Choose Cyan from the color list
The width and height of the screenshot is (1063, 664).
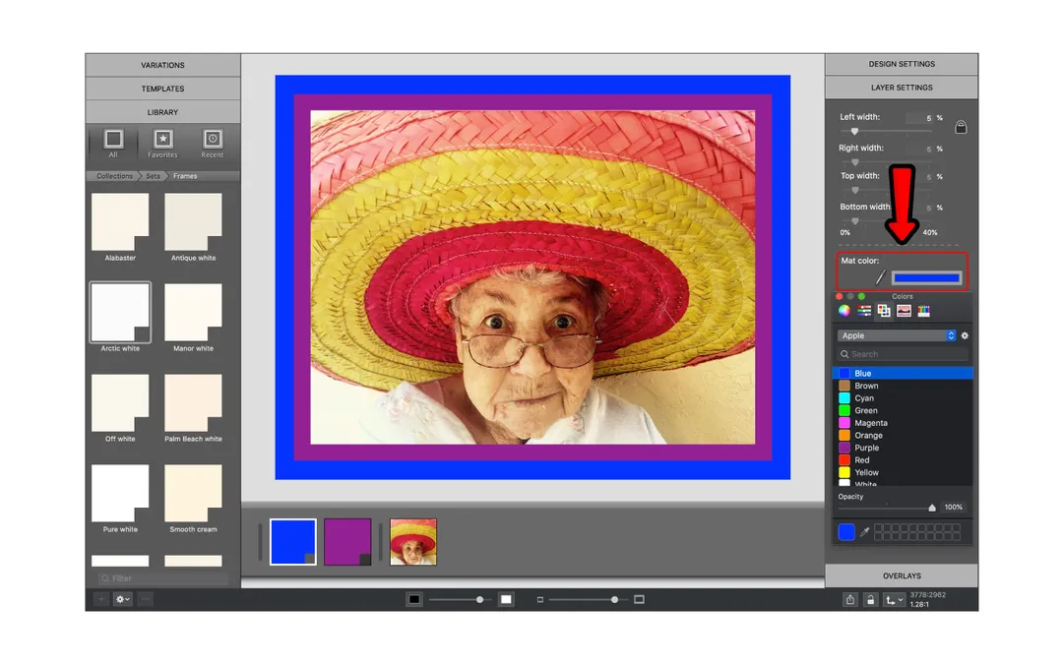[903, 398]
